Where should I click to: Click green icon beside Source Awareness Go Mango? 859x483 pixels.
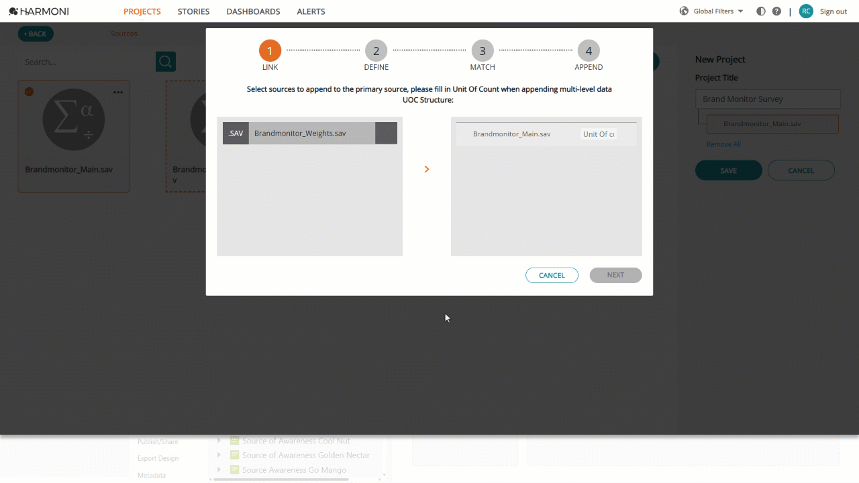tap(234, 470)
